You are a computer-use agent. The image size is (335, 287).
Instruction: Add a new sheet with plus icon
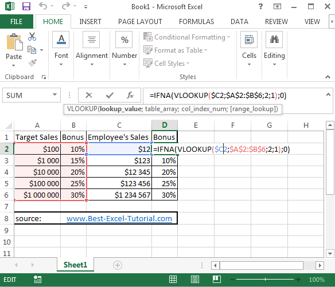(x=117, y=265)
